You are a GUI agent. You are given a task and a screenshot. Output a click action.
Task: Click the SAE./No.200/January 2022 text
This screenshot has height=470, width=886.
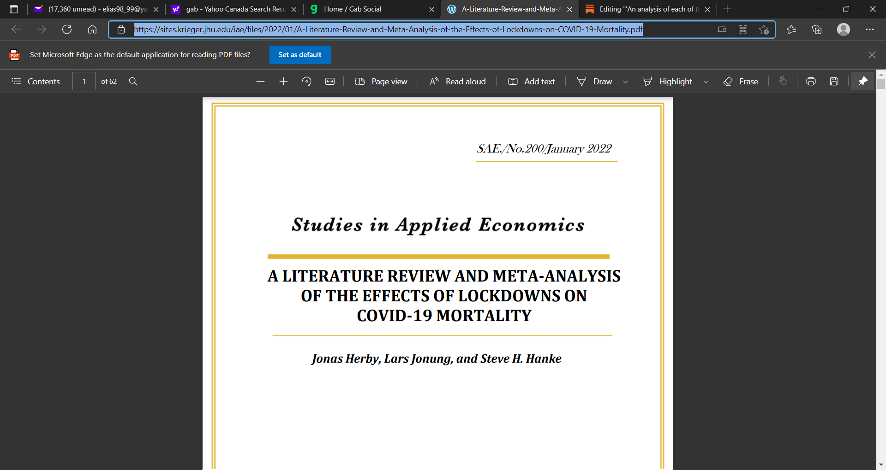545,148
